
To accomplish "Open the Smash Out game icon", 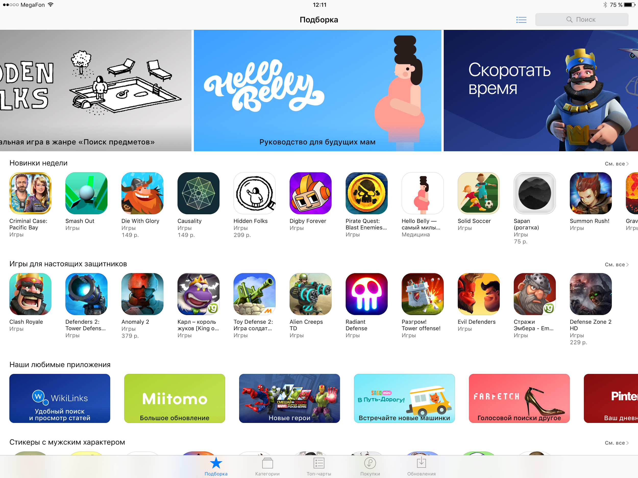I will tap(86, 193).
